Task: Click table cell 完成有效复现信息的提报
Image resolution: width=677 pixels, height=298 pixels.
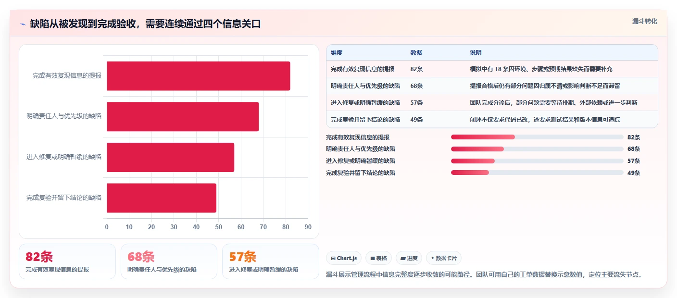Action: (x=363, y=69)
